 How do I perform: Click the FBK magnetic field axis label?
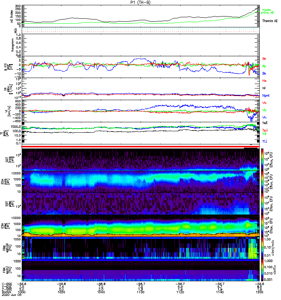[7, 269]
